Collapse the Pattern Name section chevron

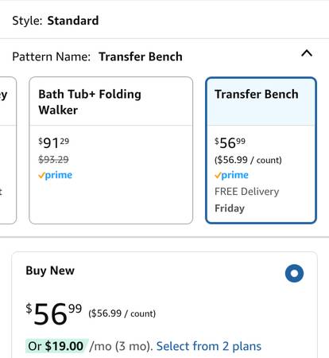pos(307,53)
